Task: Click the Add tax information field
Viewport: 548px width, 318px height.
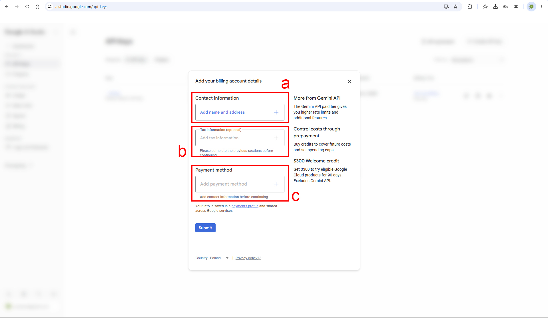Action: 240,138
